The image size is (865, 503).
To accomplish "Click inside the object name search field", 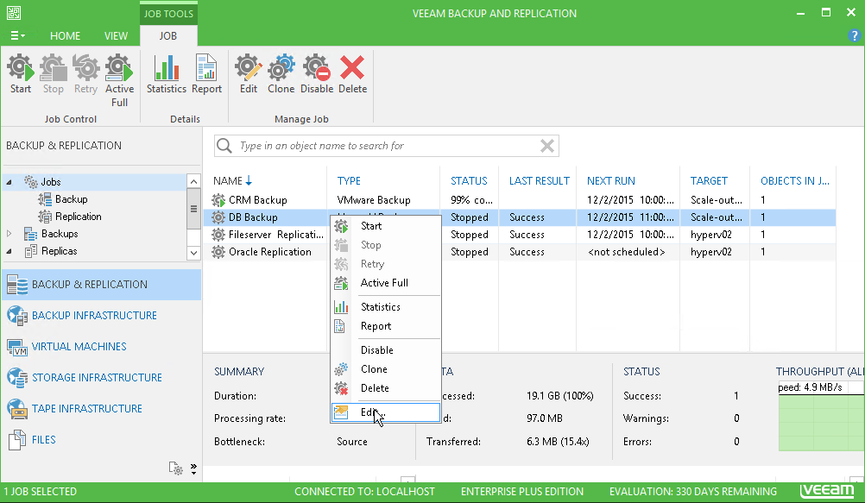I will click(386, 146).
